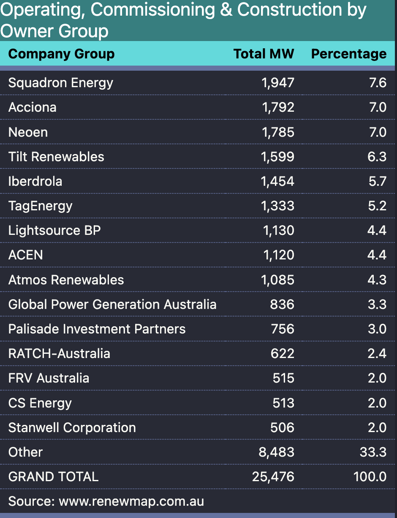Select the Acciona company name
397x518 pixels.
click(33, 107)
